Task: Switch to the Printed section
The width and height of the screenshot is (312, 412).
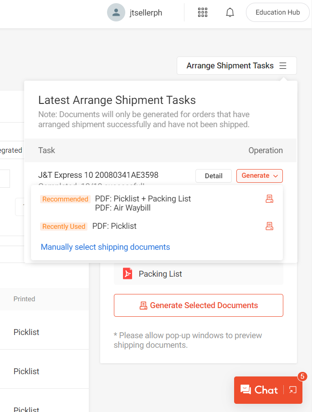Action: tap(24, 299)
